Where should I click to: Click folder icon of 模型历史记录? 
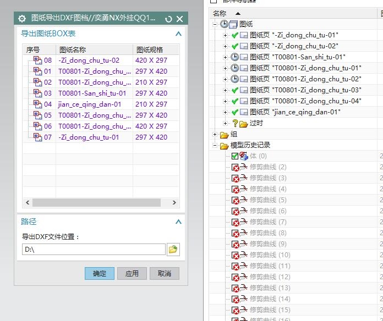[x=224, y=146]
